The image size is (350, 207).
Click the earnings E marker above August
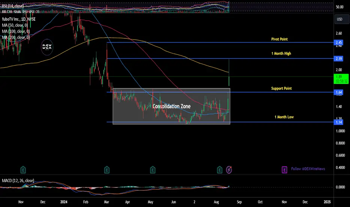tap(220, 170)
